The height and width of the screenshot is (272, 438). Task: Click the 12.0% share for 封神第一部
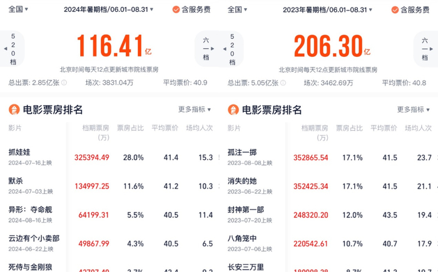352,215
